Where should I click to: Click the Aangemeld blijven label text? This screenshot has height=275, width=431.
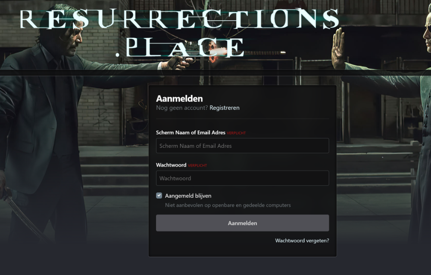pos(188,196)
